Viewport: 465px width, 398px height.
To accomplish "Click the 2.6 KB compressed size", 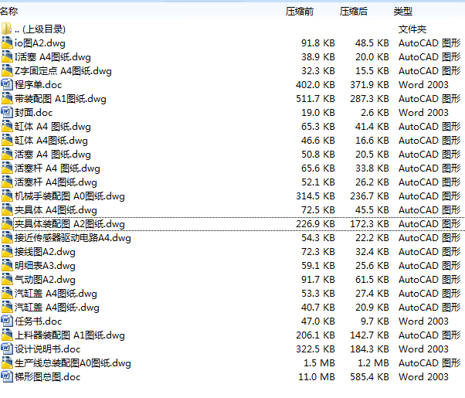I will (375, 113).
